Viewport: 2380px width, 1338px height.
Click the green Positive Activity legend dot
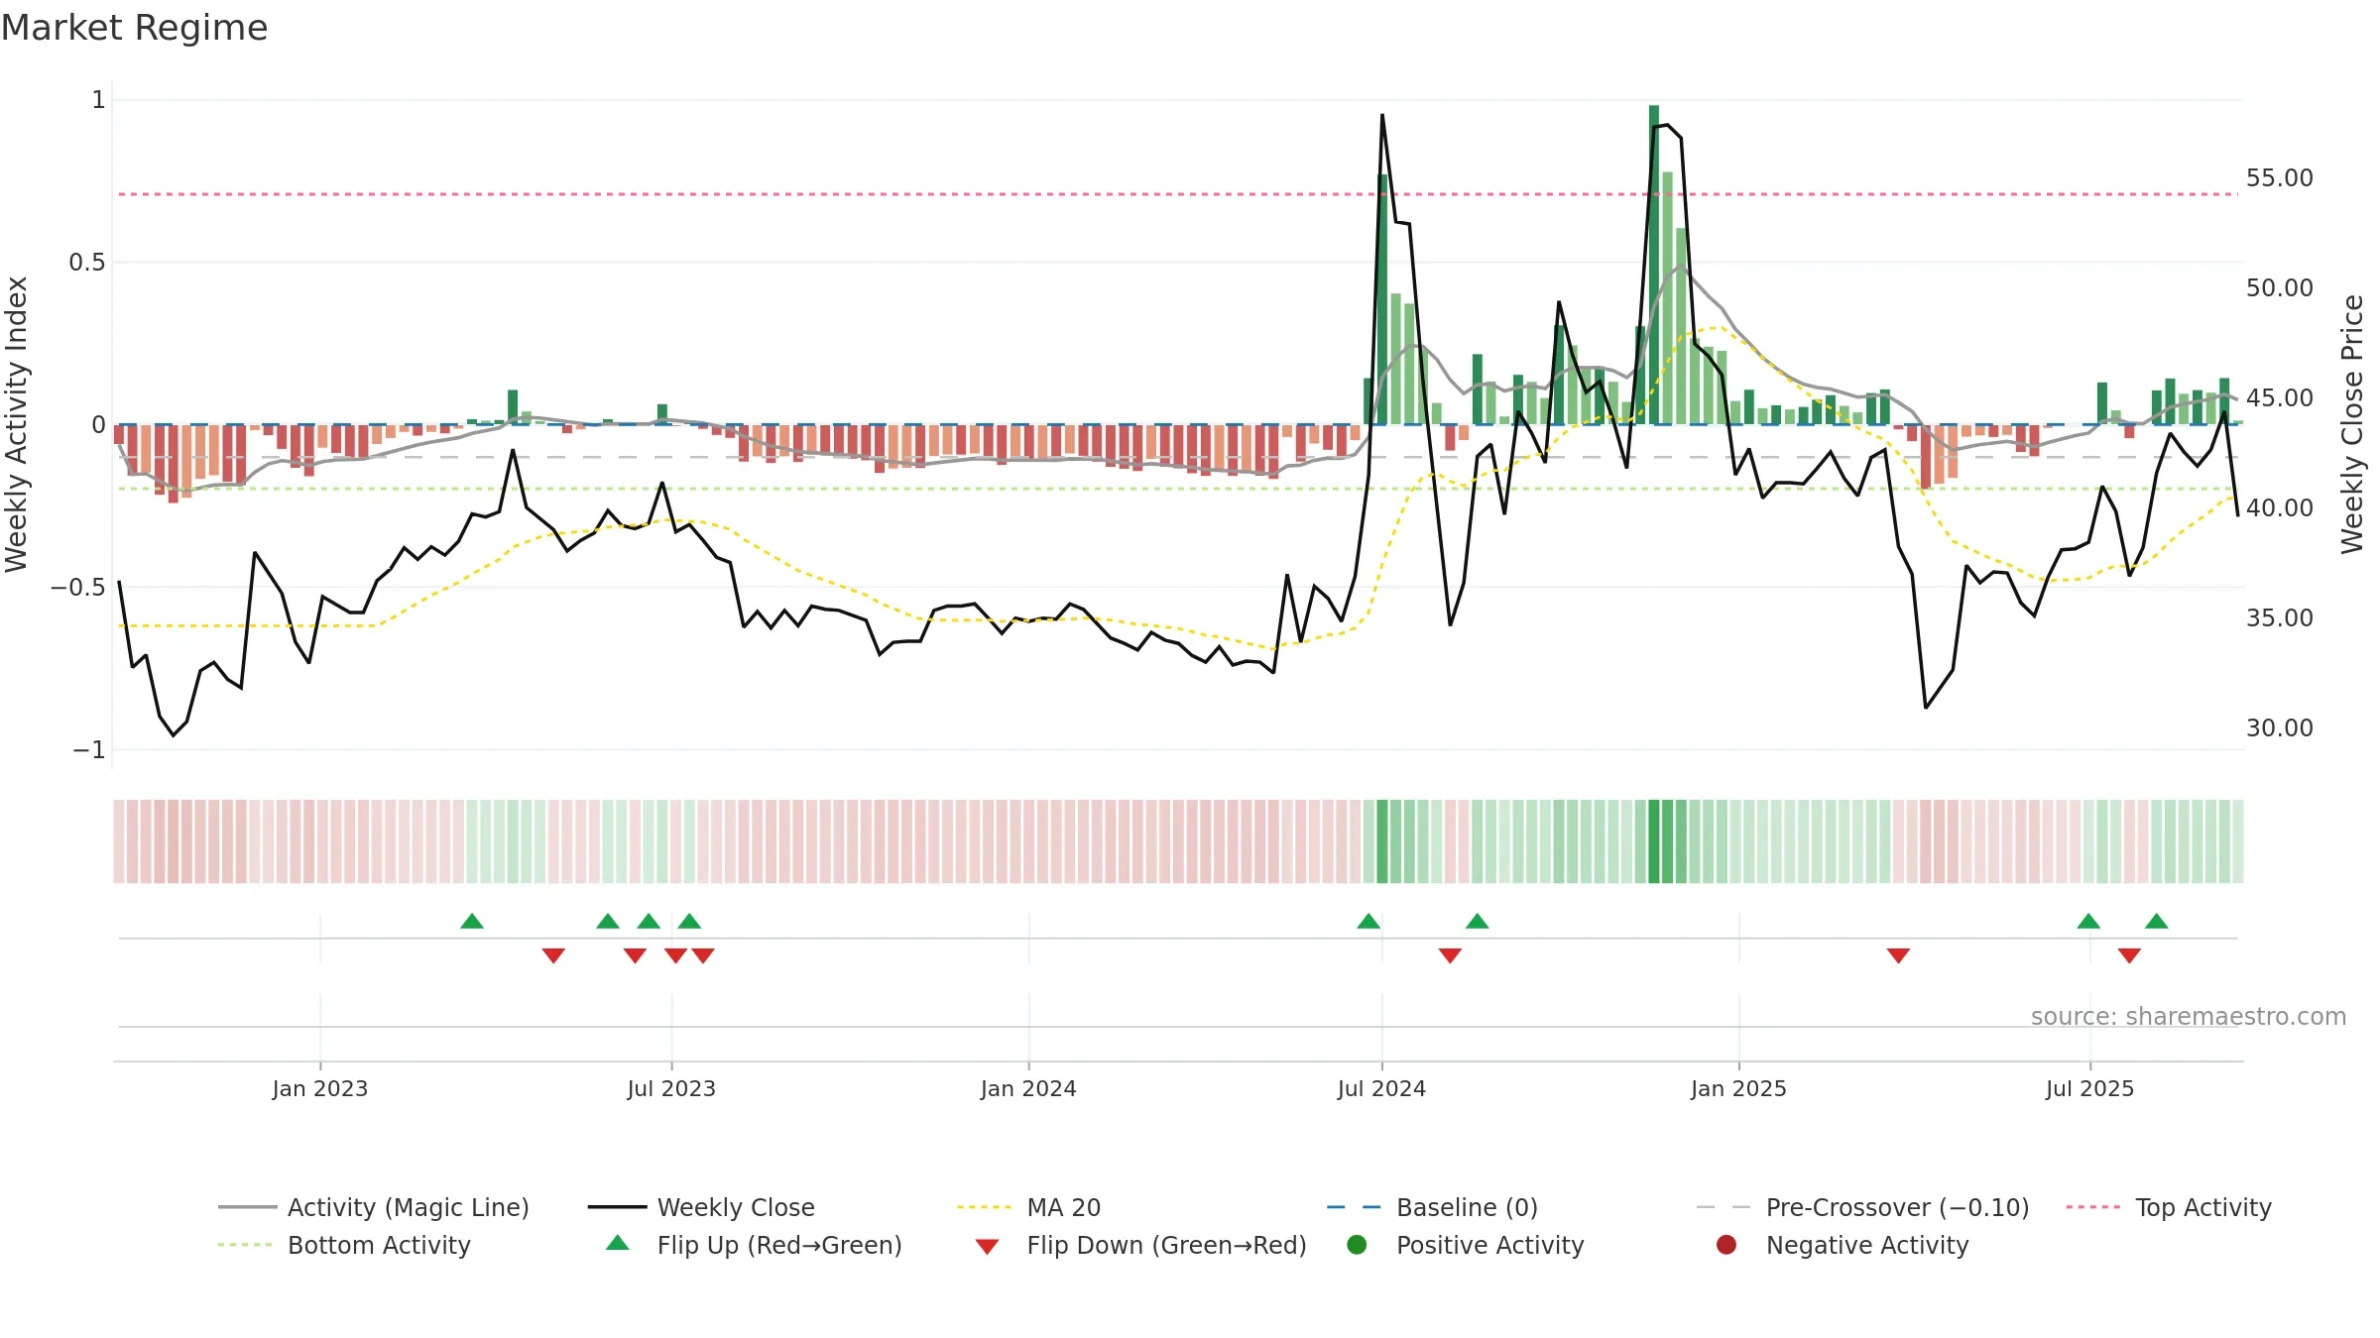[1357, 1244]
